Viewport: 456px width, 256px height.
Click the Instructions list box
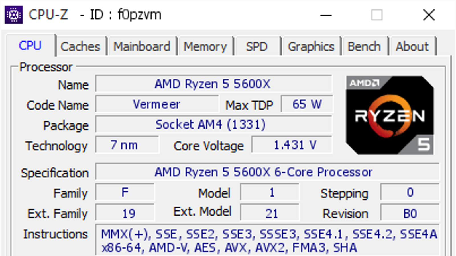click(x=267, y=241)
